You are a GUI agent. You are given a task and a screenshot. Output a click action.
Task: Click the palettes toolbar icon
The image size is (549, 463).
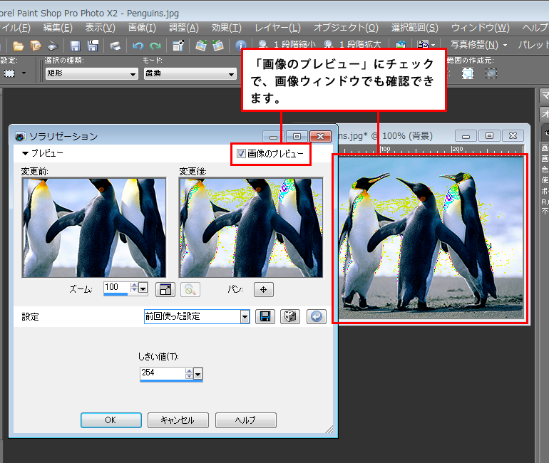[423, 45]
